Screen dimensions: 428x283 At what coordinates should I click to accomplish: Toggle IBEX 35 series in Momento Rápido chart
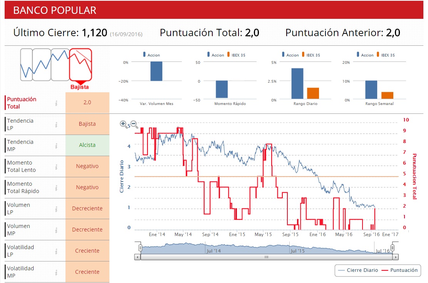coord(236,55)
